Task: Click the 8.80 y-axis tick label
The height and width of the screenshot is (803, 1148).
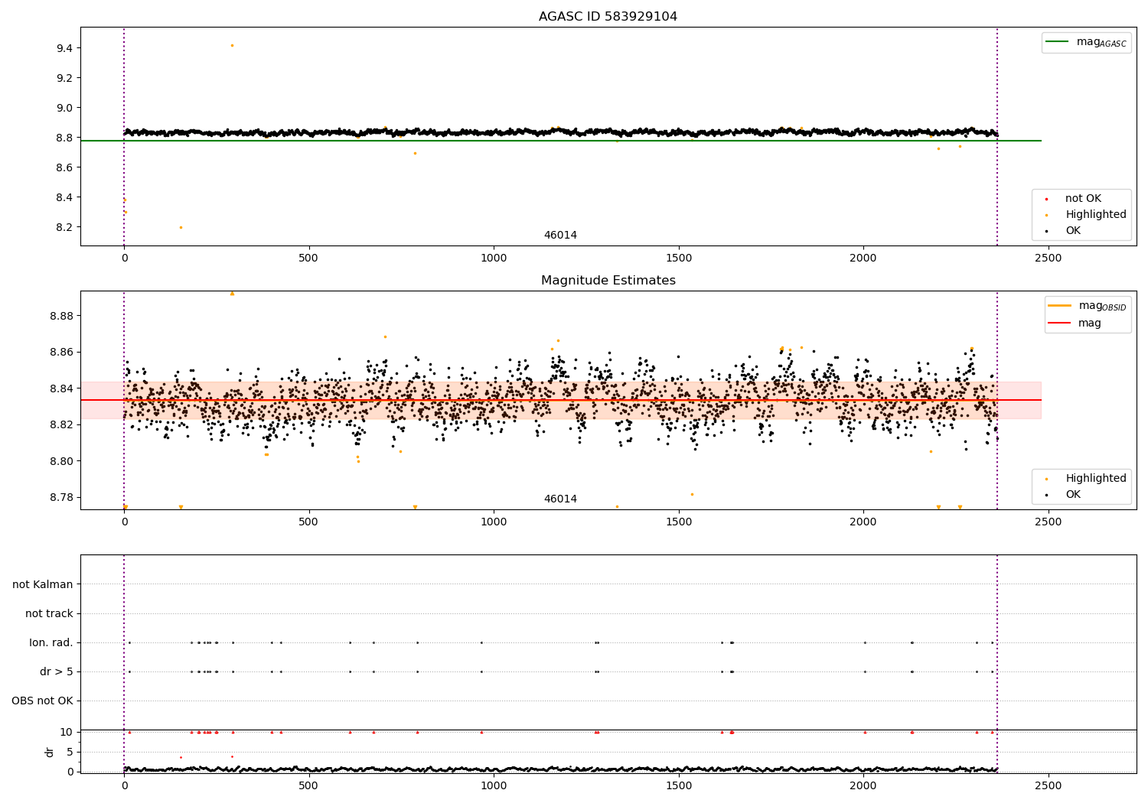Action: pos(61,461)
